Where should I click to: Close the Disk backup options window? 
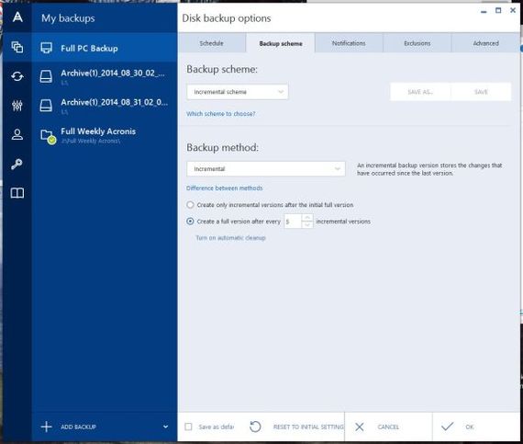(513, 10)
